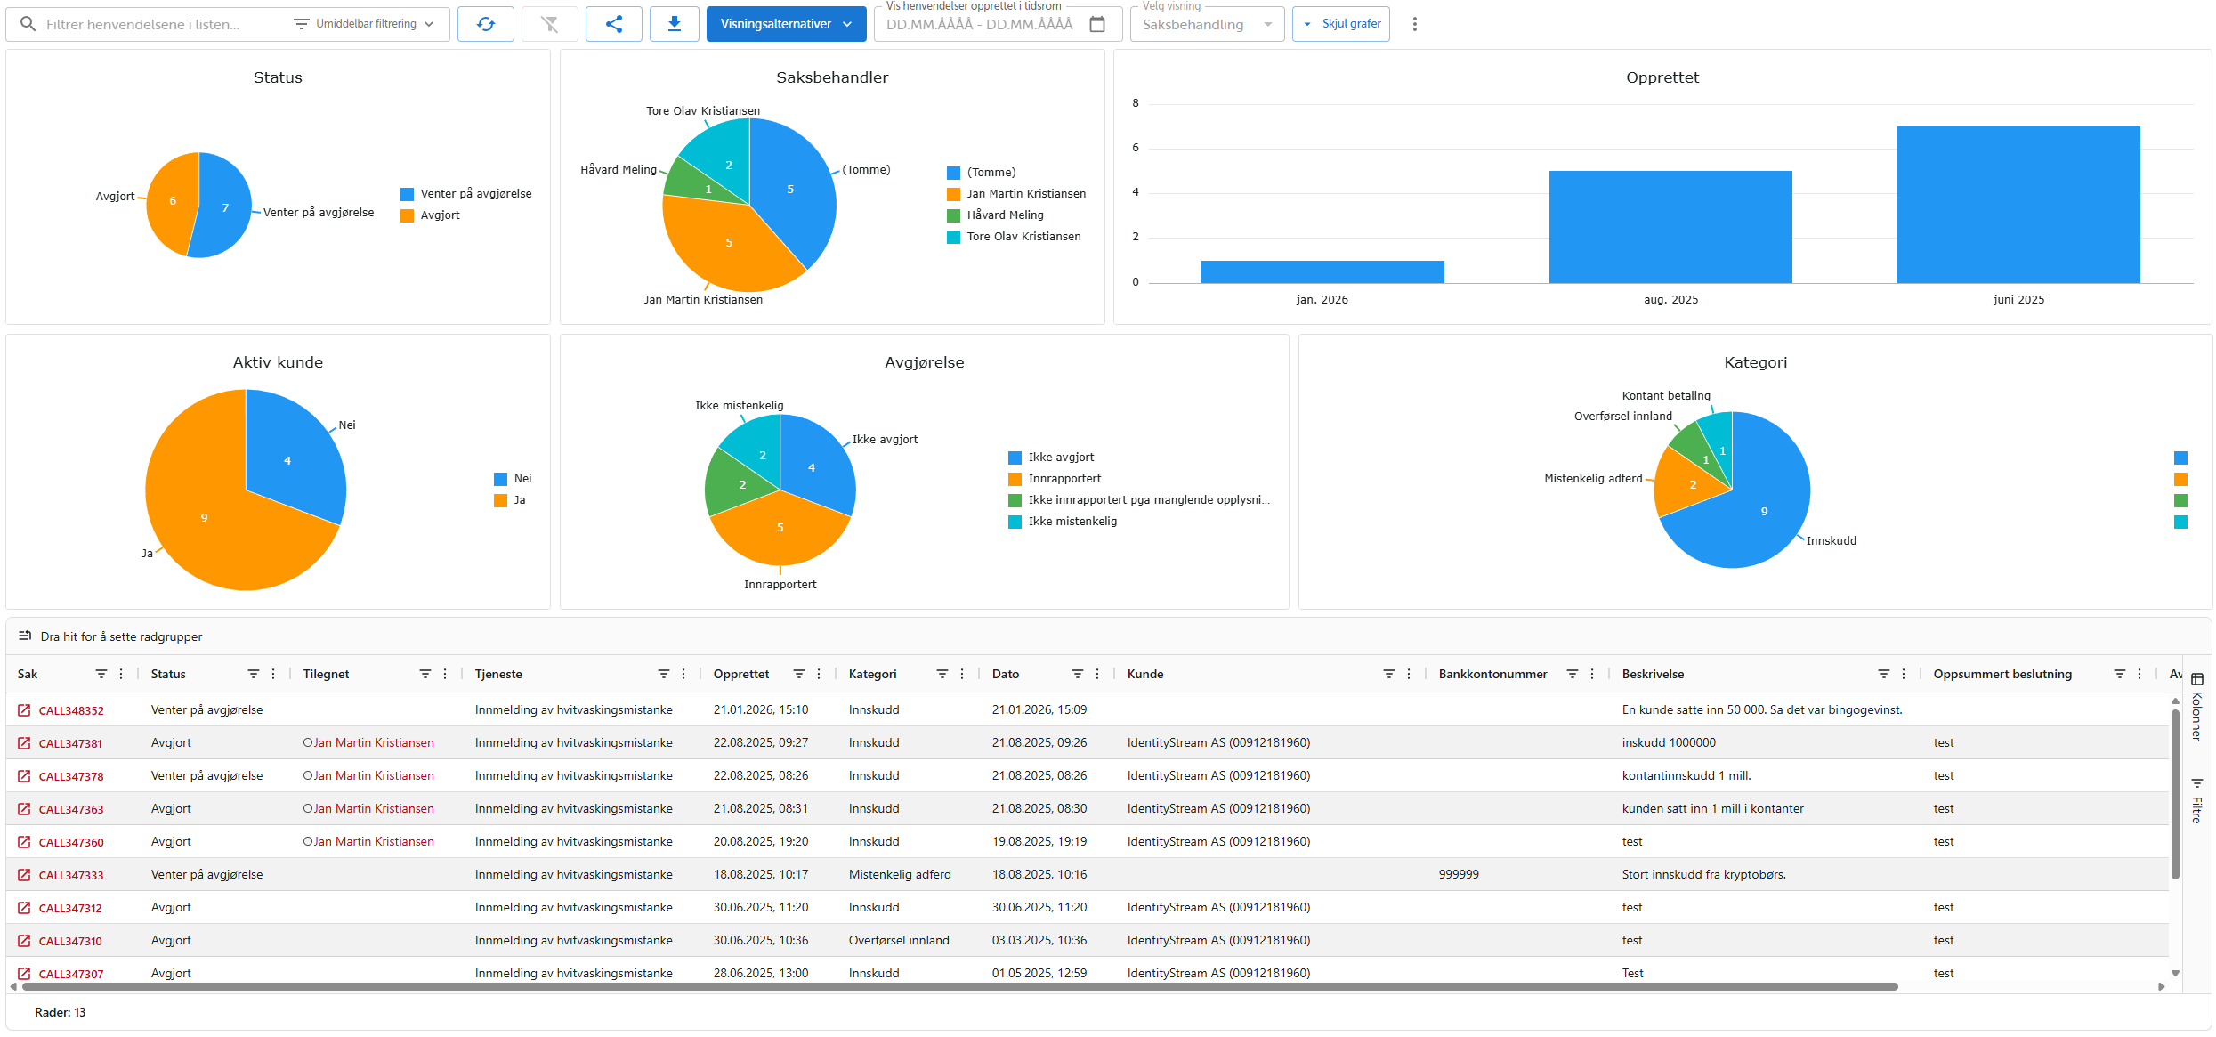Open the 'Umiddelbar filtrering' dropdown
The height and width of the screenshot is (1037, 2216).
[x=365, y=24]
